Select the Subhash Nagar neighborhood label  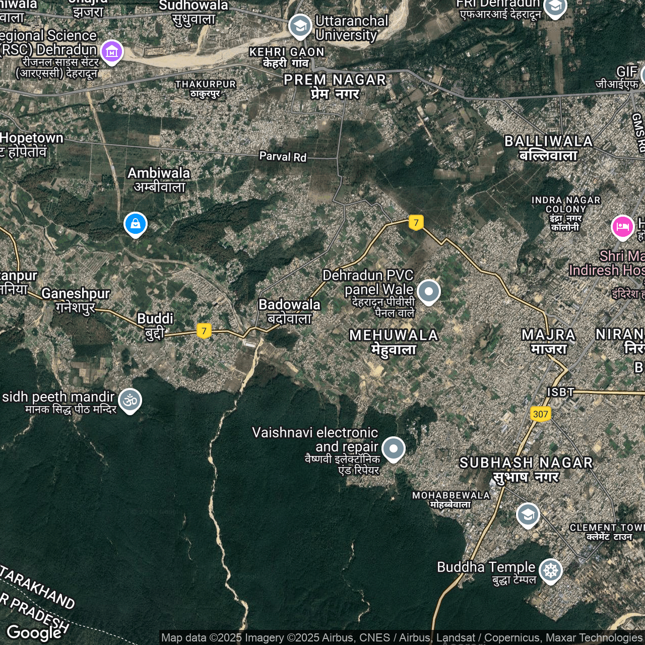(x=526, y=469)
